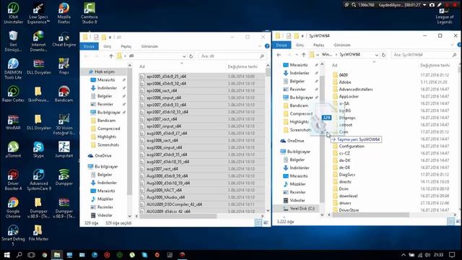Expand ribbon chevron in dll window
The image size is (462, 260).
point(260,46)
